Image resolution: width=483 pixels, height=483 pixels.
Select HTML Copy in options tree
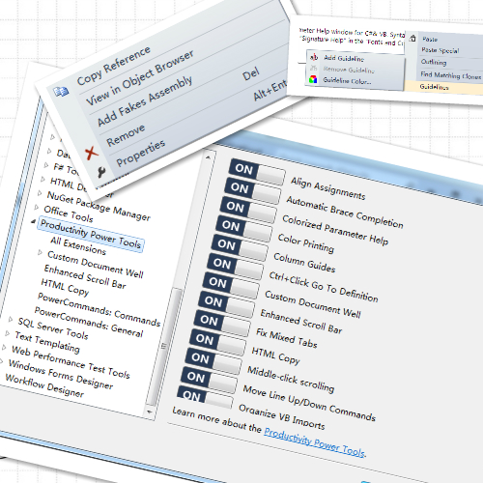65,287
